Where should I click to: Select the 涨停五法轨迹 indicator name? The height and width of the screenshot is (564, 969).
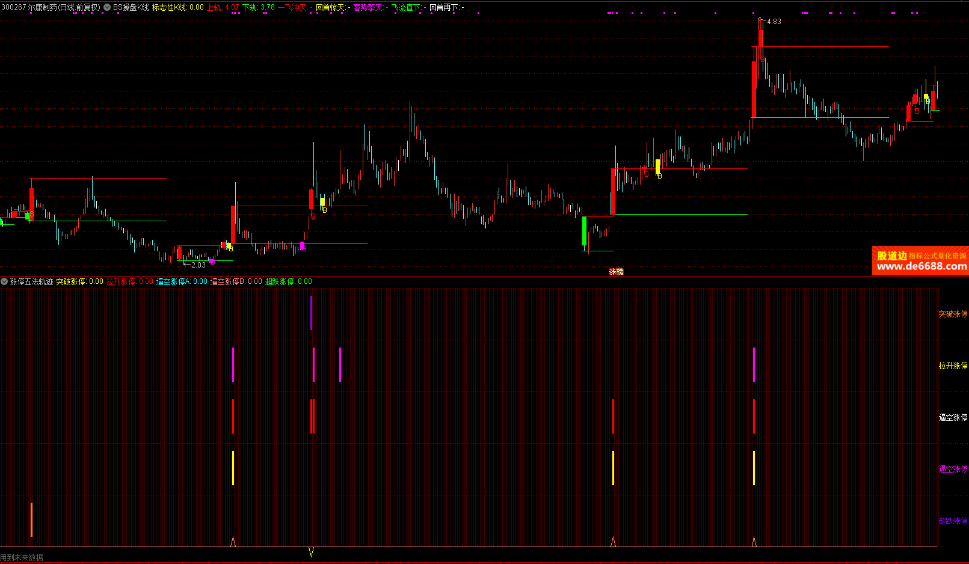click(x=31, y=281)
